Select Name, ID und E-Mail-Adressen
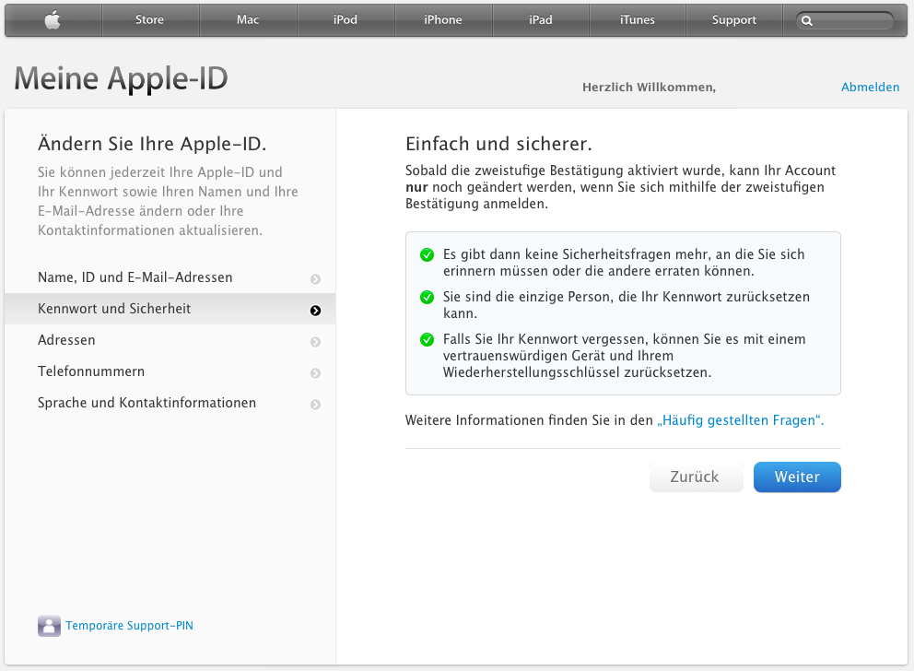This screenshot has height=671, width=914. [x=170, y=277]
